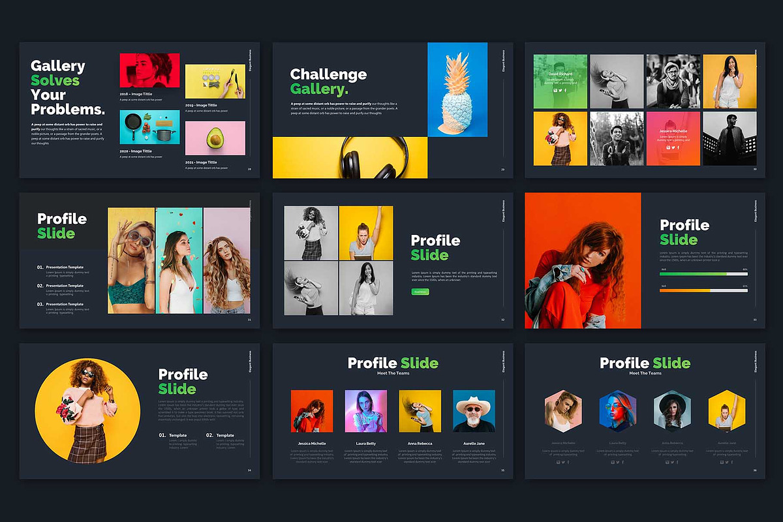
Task: Click 'Meet The Teams' subtitle on hexagon slide
Action: pyautogui.click(x=645, y=373)
